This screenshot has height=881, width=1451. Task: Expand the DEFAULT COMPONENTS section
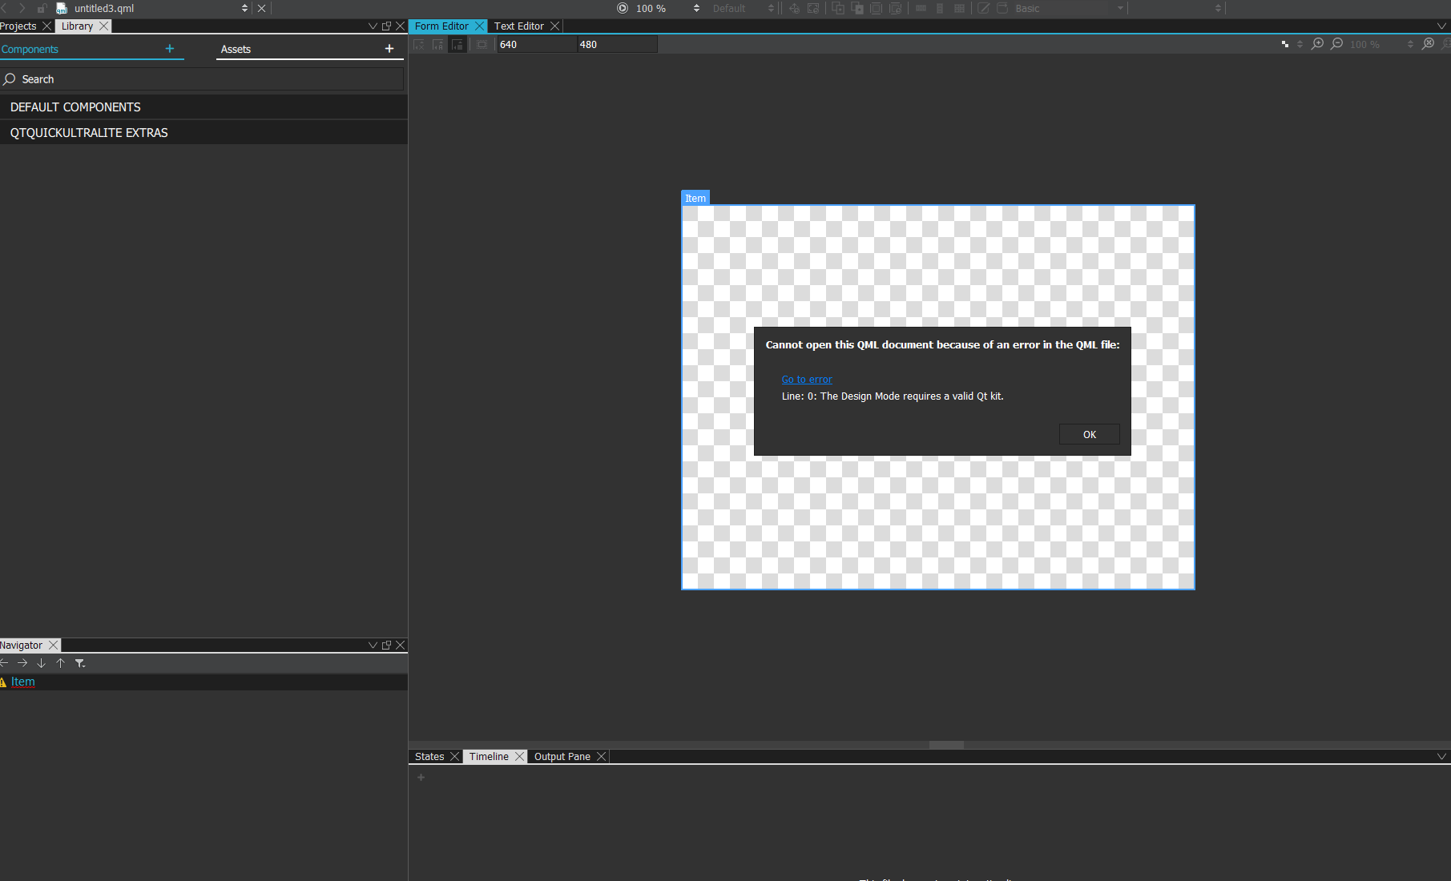coord(75,107)
